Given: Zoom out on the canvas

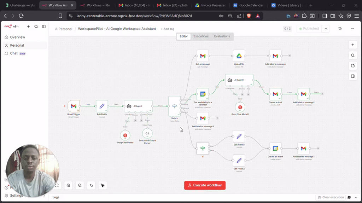Looking at the screenshot, I should [80, 185].
